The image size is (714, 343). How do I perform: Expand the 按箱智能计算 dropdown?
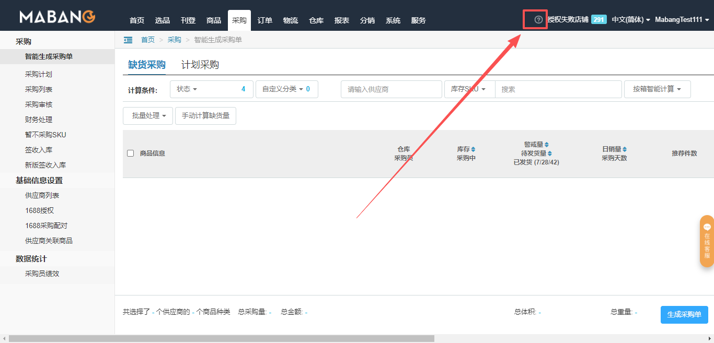[x=657, y=89]
